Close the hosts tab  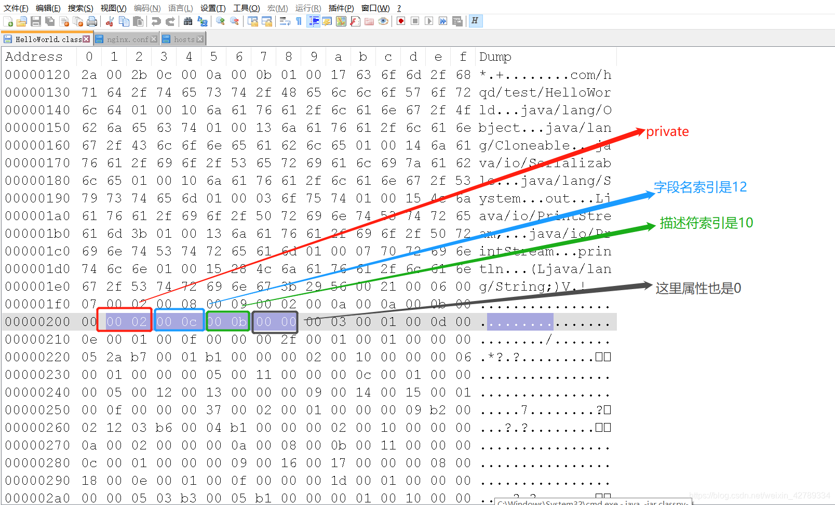pos(200,39)
